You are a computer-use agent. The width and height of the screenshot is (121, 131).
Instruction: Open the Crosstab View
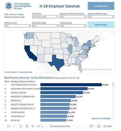tap(101, 6)
